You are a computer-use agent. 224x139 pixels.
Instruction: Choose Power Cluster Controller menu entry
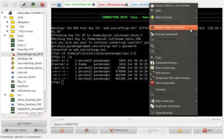click(x=174, y=27)
